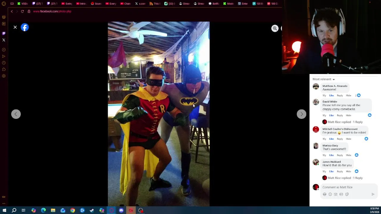The image size is (381, 214).
Task: Click Mitchell Coulter's OldAccount avatar
Action: coord(316,129)
